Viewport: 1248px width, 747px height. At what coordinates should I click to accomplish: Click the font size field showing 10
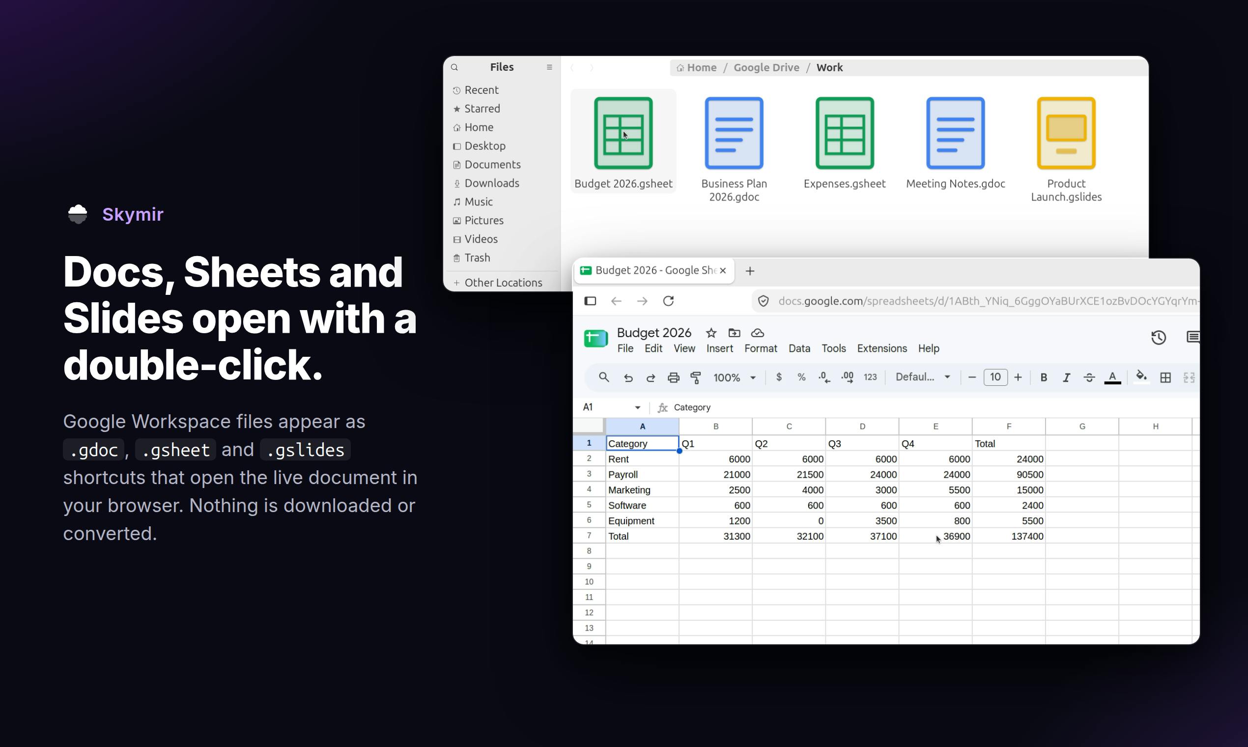(x=995, y=377)
